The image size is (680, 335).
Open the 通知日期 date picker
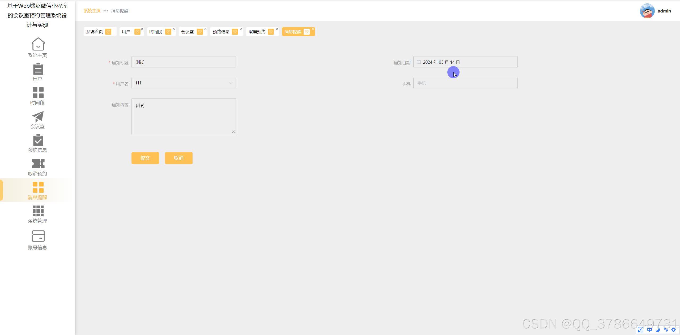(465, 62)
